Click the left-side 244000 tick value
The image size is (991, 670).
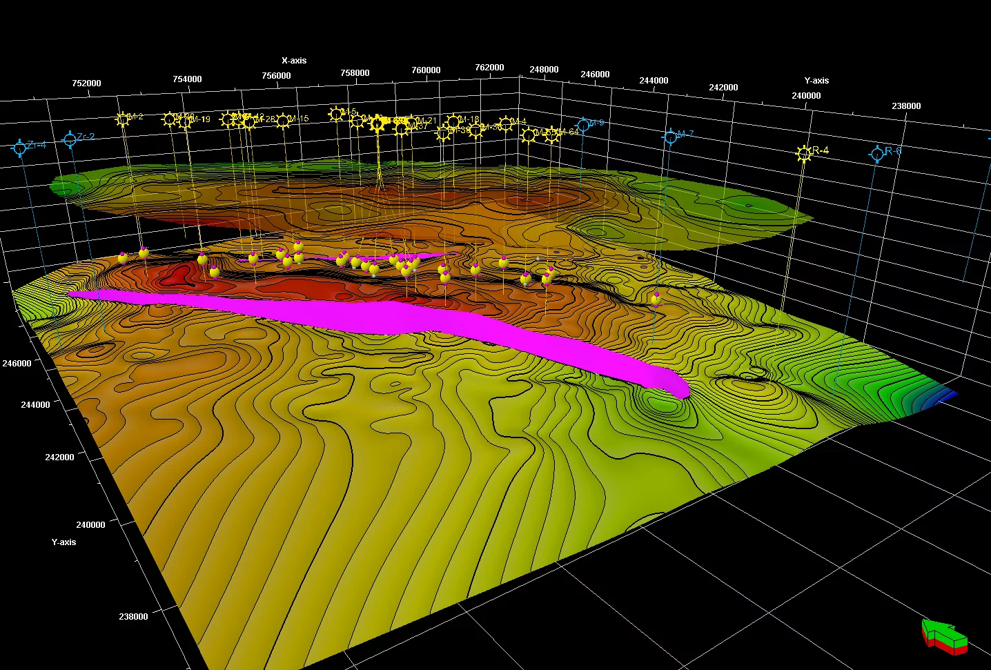[x=35, y=405]
